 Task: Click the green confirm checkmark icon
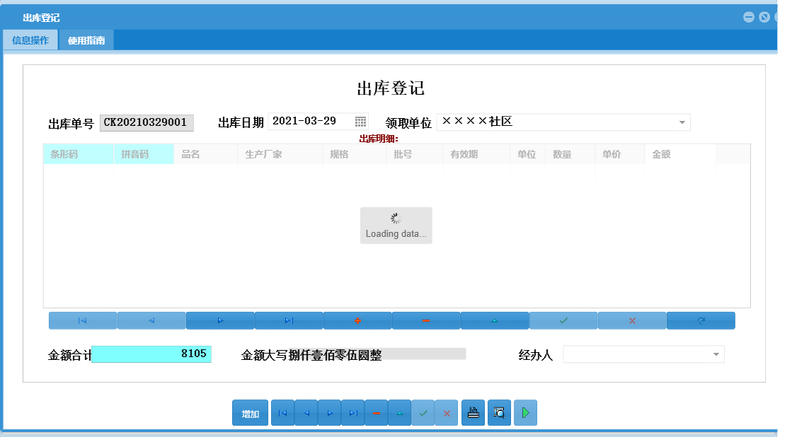pos(563,320)
